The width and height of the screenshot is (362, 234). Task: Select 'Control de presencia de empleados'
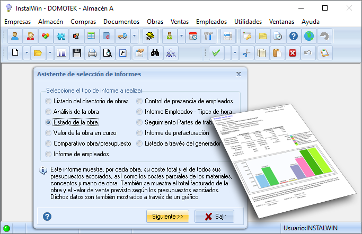point(184,101)
